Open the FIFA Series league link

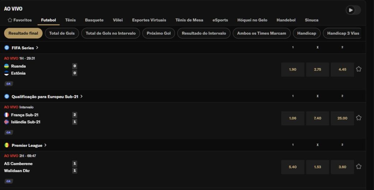23,48
